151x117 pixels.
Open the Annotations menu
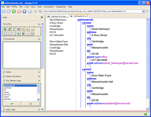click(49, 7)
